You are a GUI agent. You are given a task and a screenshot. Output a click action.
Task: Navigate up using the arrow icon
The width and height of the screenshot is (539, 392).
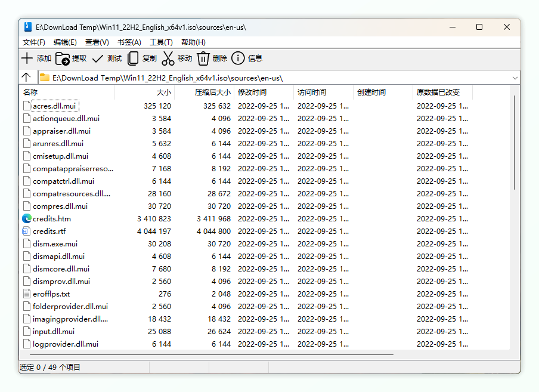click(x=26, y=77)
